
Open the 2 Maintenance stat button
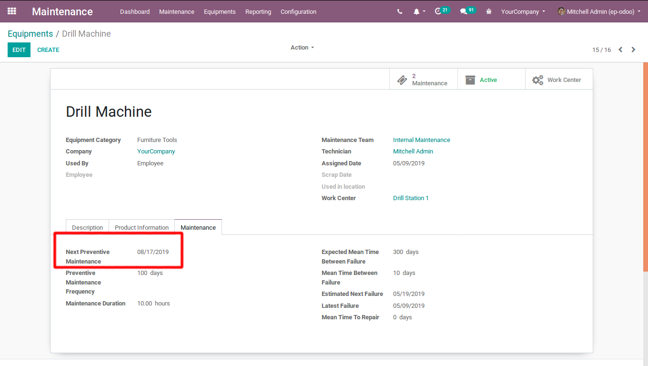click(424, 80)
